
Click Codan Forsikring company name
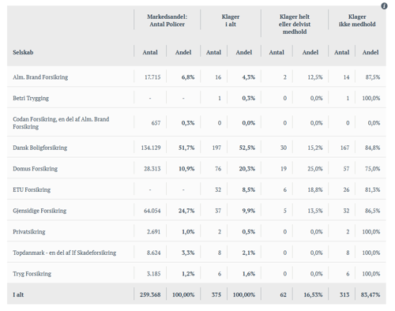point(61,123)
